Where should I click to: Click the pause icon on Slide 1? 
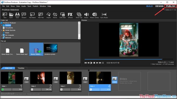click(x=3, y=89)
